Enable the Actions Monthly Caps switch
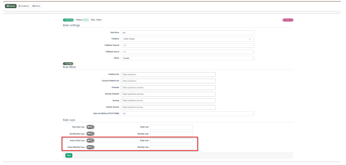 click(90, 147)
